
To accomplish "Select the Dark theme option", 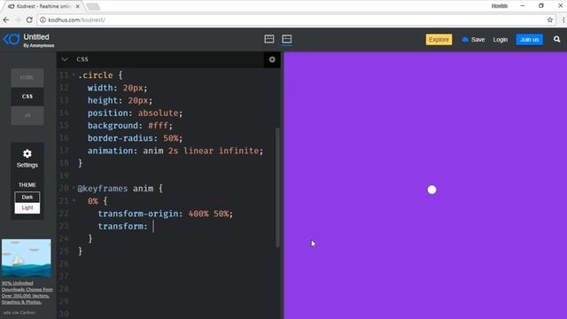I will coord(27,197).
